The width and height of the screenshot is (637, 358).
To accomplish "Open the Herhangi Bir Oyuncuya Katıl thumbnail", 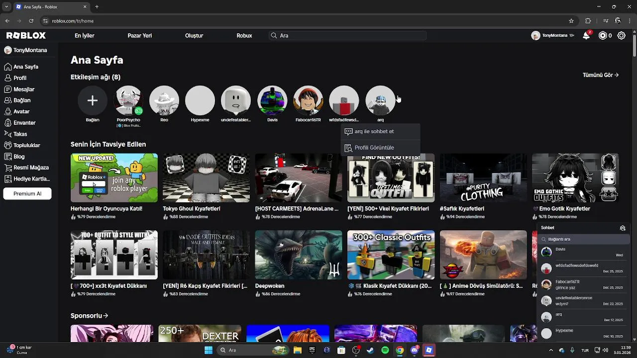I will [114, 178].
